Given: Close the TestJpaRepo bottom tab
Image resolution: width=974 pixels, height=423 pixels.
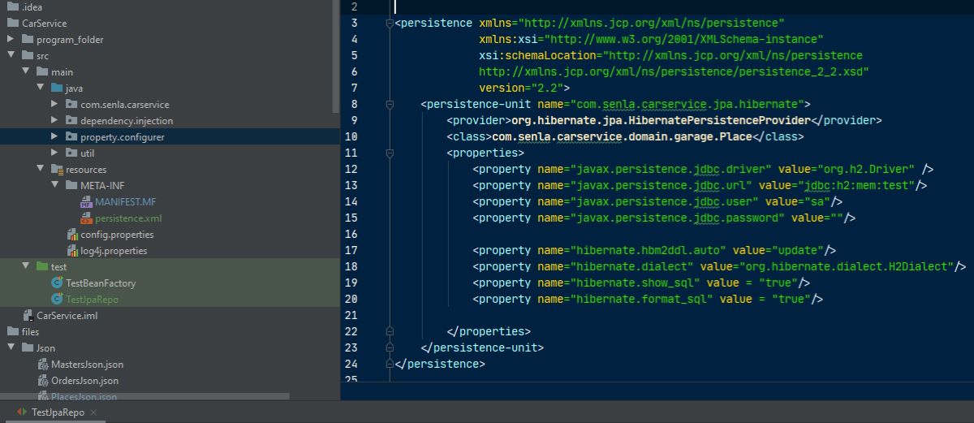Looking at the screenshot, I should (93, 413).
